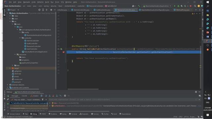Open the Problems tool window
This screenshot has width=212, height=119.
pyautogui.click(x=53, y=114)
